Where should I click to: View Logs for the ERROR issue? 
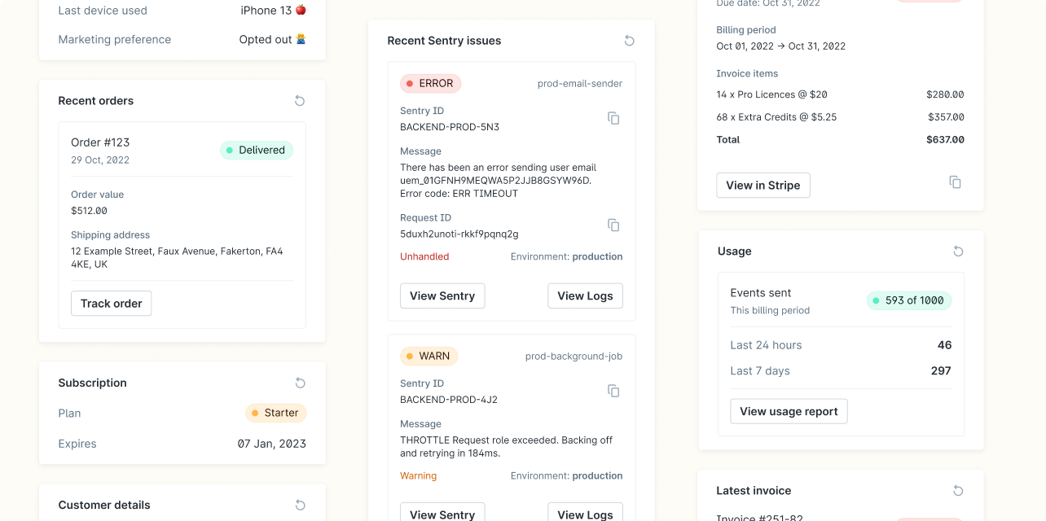point(585,296)
